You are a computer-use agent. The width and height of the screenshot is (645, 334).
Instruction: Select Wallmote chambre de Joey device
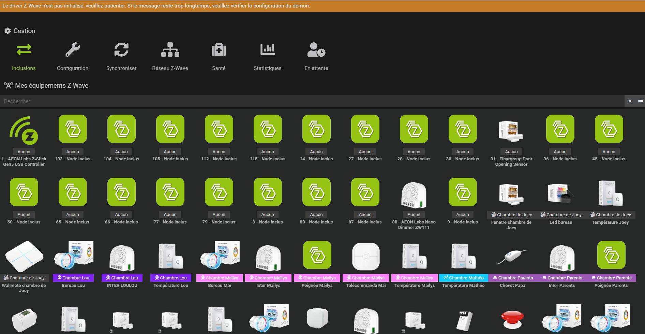[24, 257]
